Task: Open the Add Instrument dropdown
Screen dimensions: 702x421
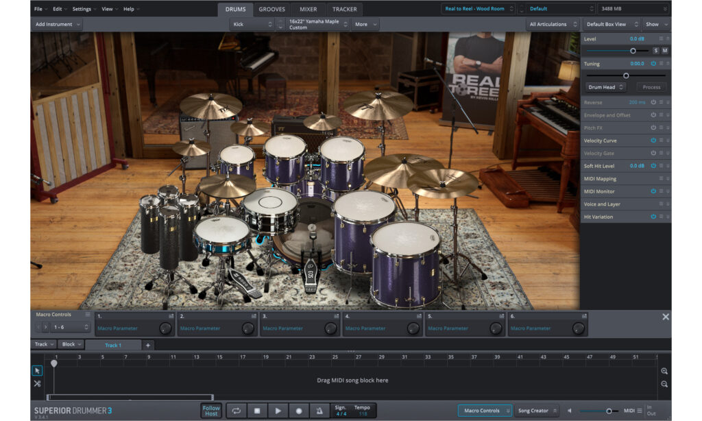Action: pos(57,24)
